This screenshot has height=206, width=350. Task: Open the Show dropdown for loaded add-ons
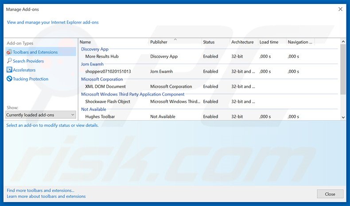coord(41,115)
